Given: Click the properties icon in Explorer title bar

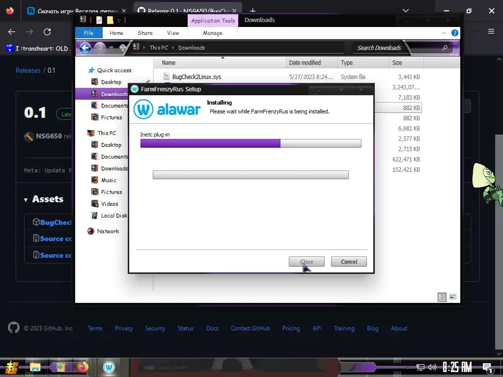Looking at the screenshot, I should pos(99,20).
